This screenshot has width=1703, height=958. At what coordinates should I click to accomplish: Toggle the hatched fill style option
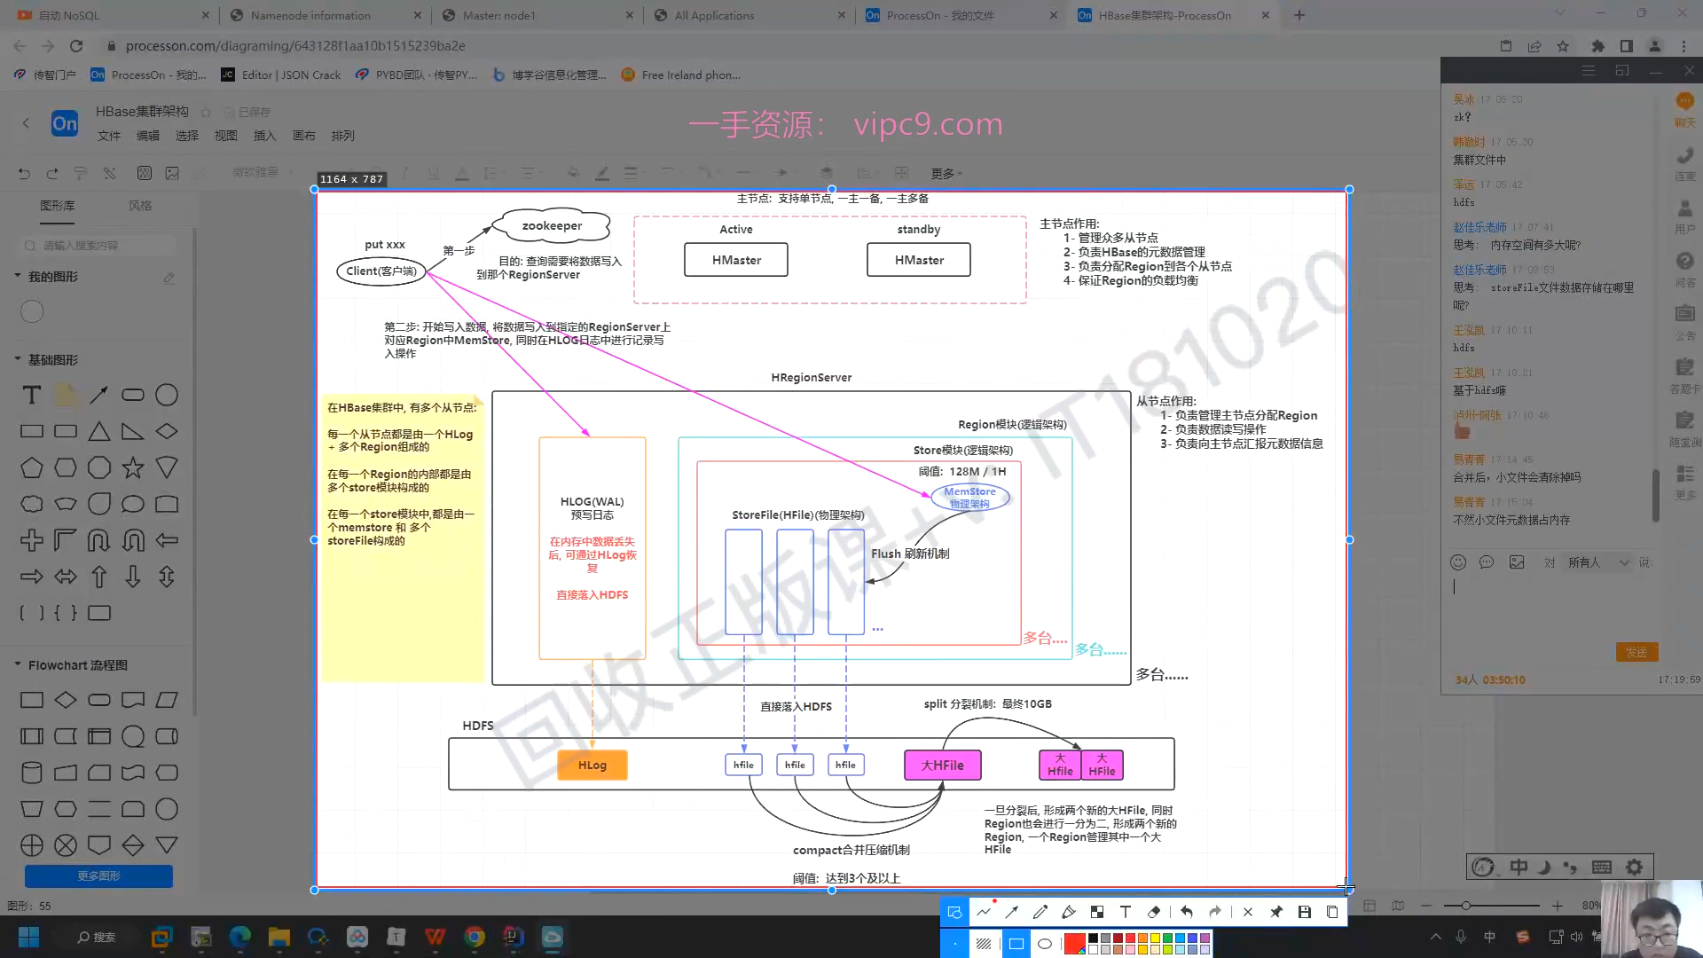984,944
